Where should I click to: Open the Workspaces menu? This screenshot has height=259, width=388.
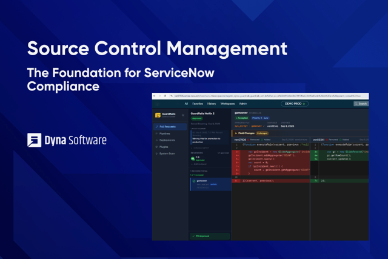click(x=227, y=104)
